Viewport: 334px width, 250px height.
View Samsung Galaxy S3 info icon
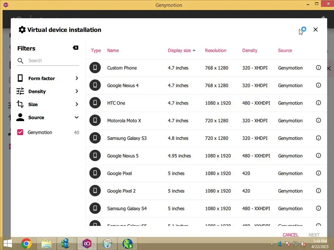pos(318,138)
